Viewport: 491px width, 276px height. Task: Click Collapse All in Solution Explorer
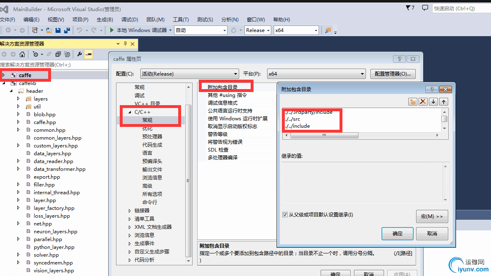pos(58,54)
